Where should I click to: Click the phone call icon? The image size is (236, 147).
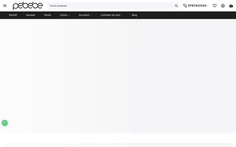point(185,6)
